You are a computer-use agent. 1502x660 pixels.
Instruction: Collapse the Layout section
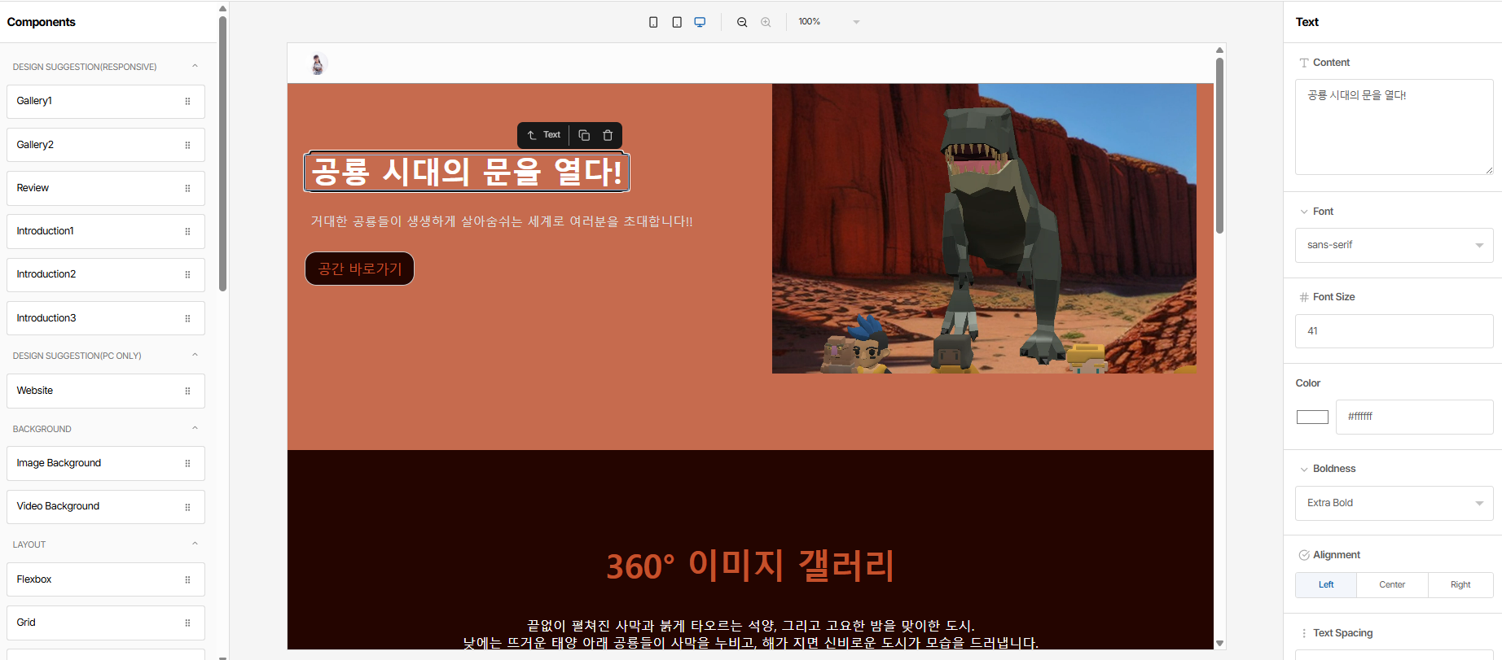[195, 544]
